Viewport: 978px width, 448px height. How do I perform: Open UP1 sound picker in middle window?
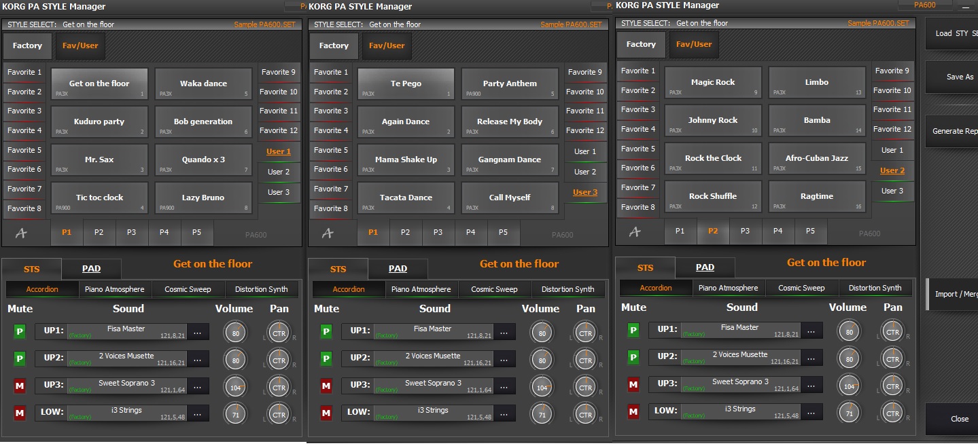coord(504,333)
